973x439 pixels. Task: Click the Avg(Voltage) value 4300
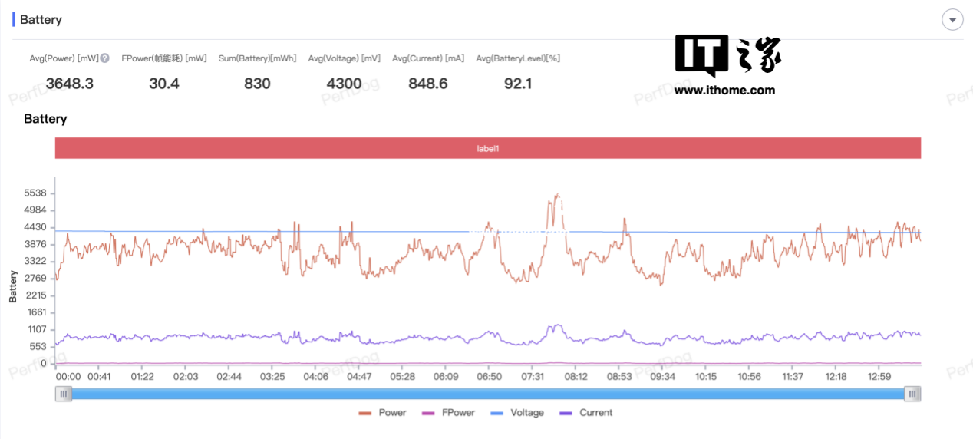pos(344,84)
